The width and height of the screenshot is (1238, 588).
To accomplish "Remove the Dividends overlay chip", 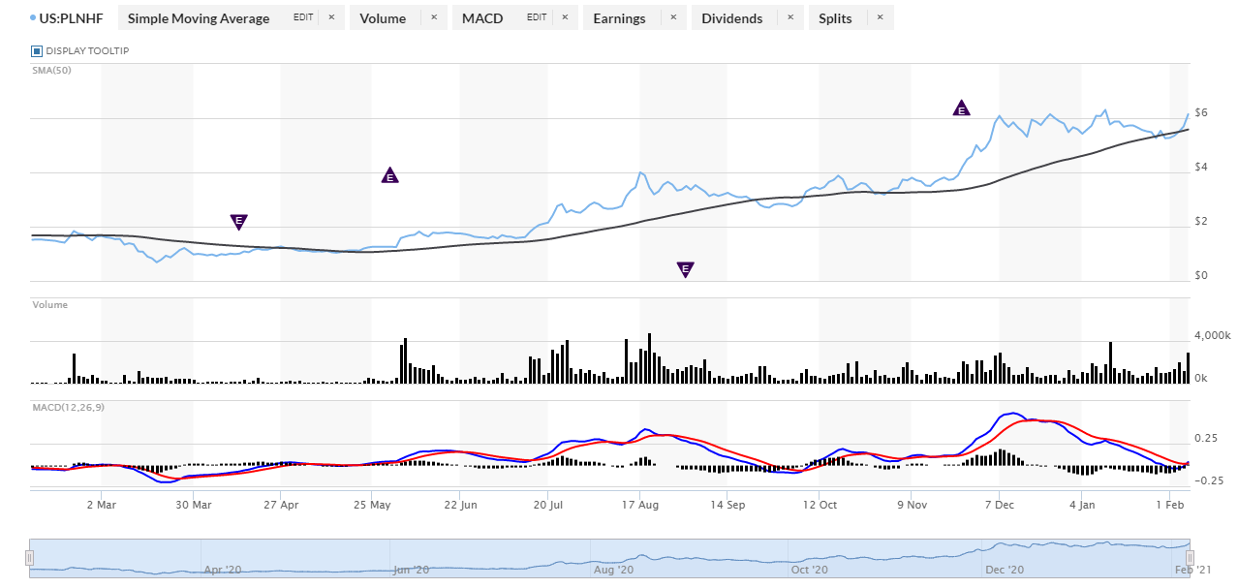I will coord(789,17).
